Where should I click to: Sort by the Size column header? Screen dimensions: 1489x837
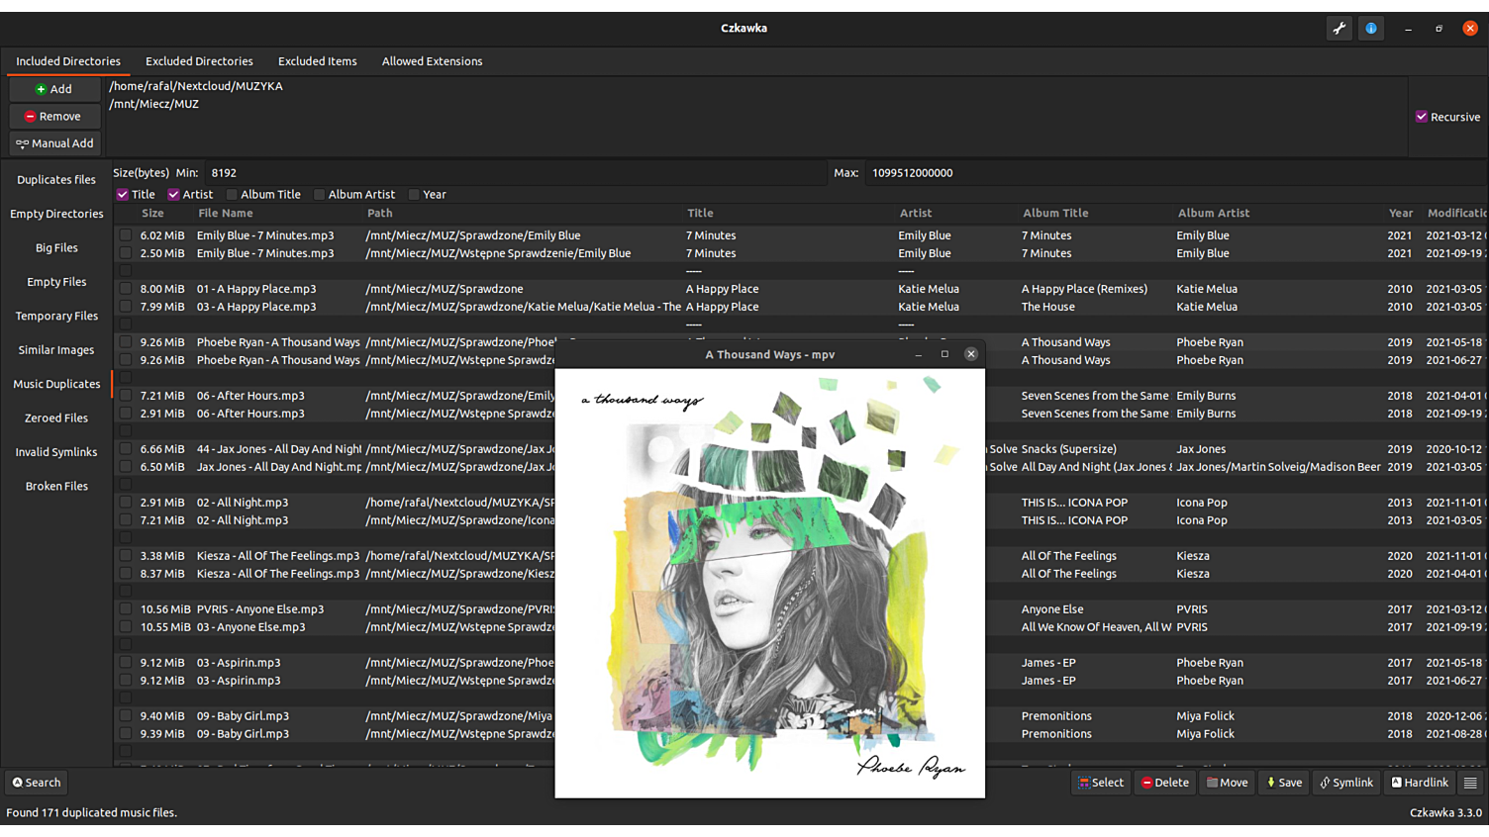click(x=153, y=214)
